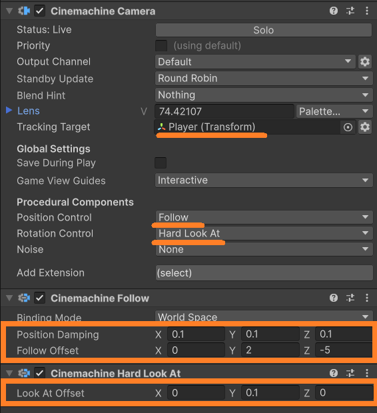This screenshot has width=377, height=413.
Task: Open the Output Channel Default dropdown
Action: coord(255,62)
